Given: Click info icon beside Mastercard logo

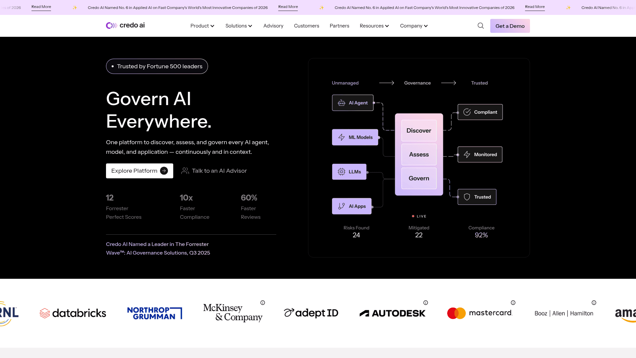Looking at the screenshot, I should [513, 303].
